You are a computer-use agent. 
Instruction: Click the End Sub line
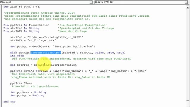point(9,102)
